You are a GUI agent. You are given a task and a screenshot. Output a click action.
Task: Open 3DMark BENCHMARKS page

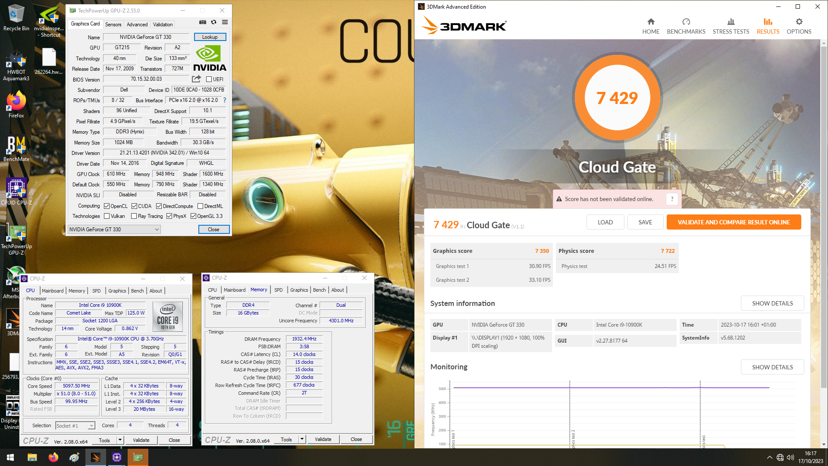pos(686,26)
